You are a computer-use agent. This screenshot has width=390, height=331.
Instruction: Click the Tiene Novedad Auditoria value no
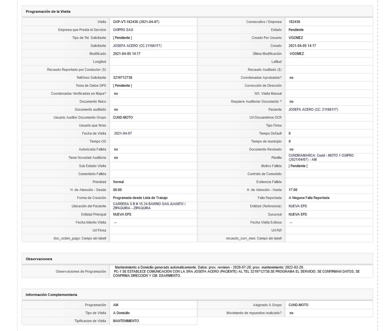116,158
